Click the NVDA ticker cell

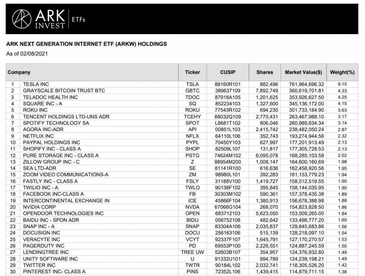pos(192,207)
